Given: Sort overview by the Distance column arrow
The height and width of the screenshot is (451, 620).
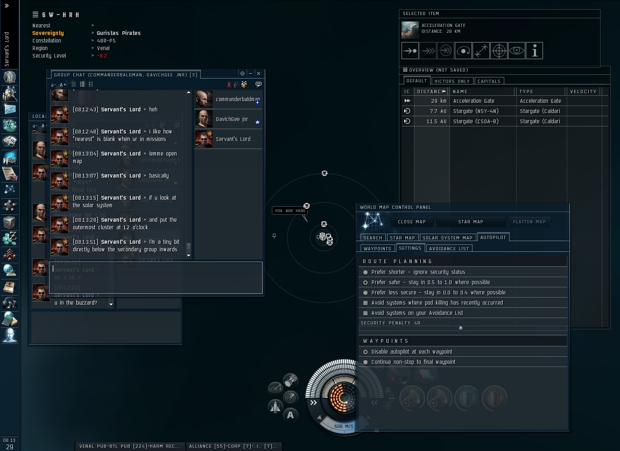Looking at the screenshot, I should click(x=443, y=91).
